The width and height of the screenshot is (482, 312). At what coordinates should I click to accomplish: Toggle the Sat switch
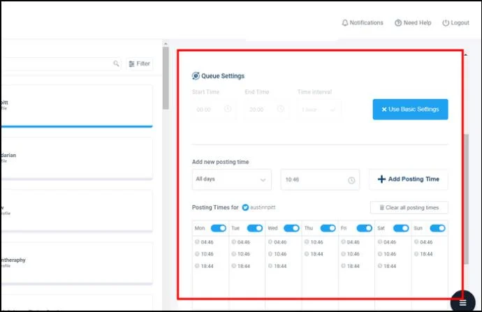click(401, 228)
